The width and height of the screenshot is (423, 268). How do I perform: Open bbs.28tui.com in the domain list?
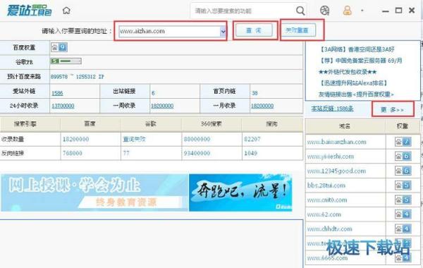point(326,185)
